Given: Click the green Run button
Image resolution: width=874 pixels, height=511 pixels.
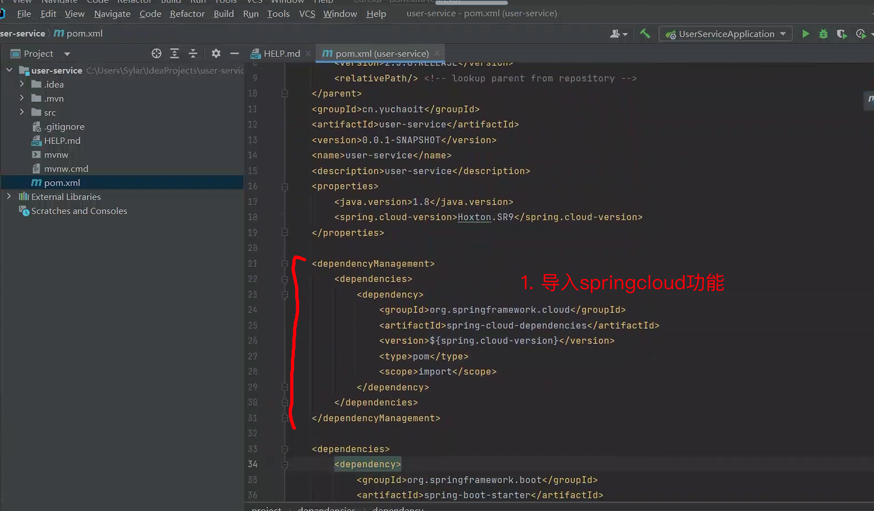Looking at the screenshot, I should [x=805, y=34].
